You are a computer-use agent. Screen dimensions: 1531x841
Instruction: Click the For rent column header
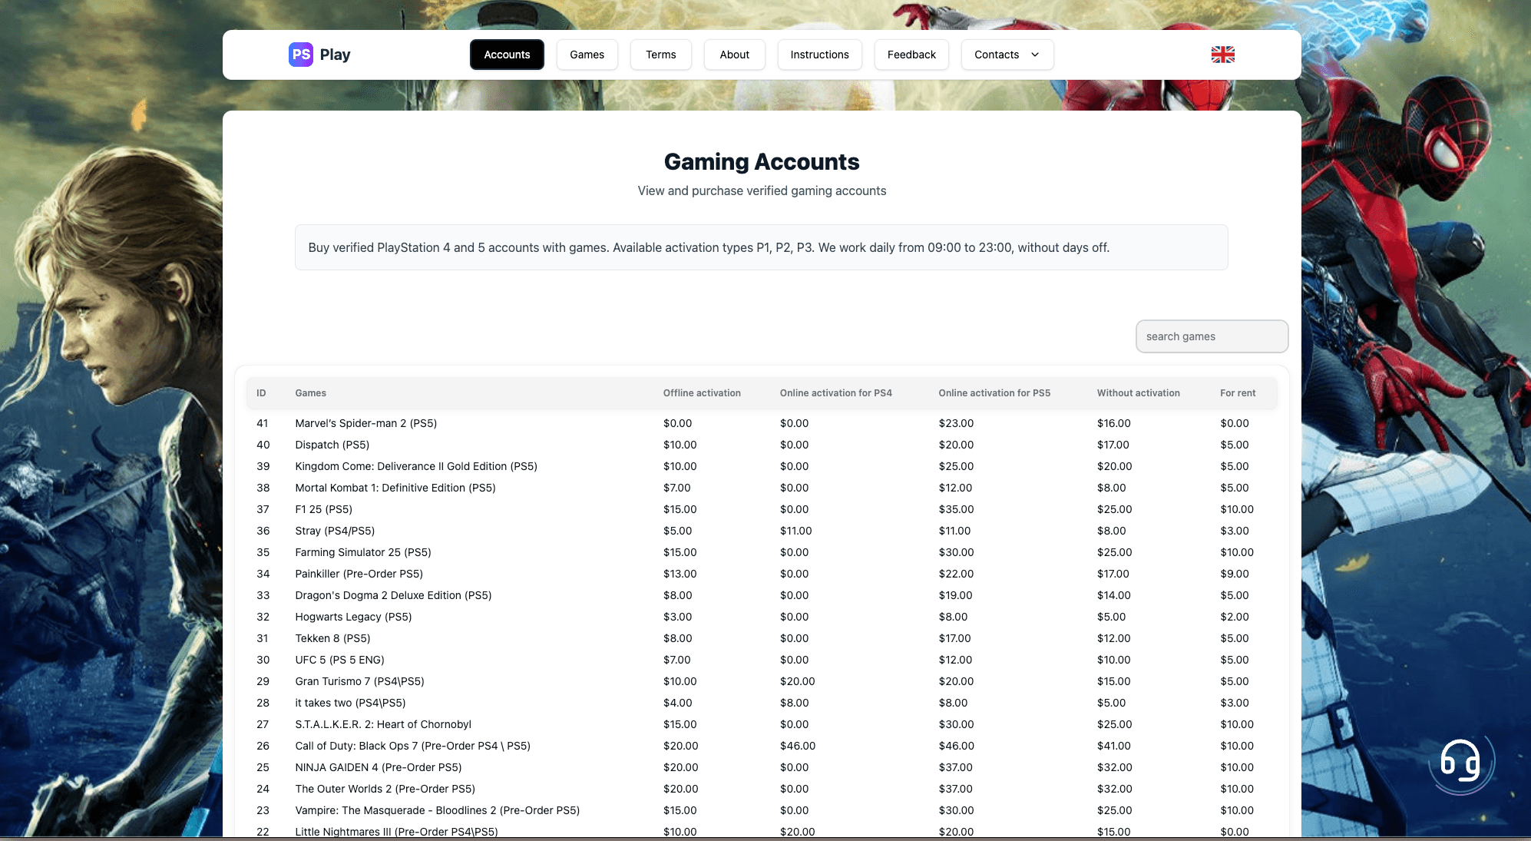(1238, 393)
